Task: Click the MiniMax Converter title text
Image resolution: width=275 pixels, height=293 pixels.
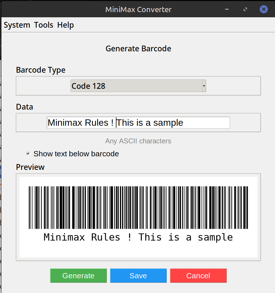Action: click(x=138, y=10)
